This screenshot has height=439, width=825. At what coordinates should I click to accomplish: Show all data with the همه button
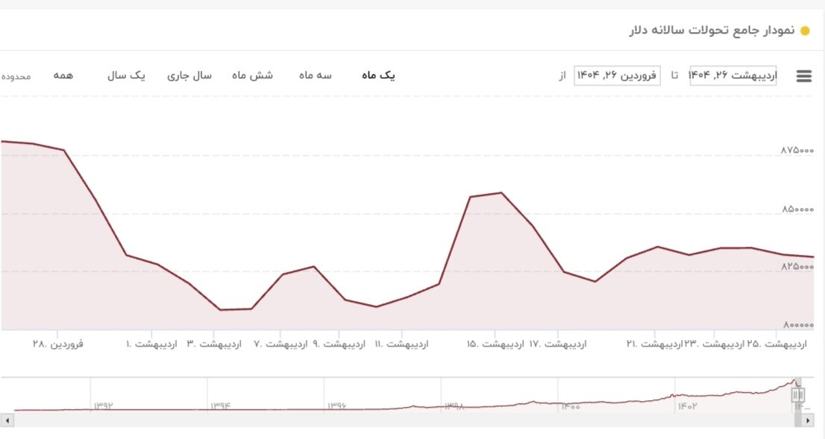point(66,75)
